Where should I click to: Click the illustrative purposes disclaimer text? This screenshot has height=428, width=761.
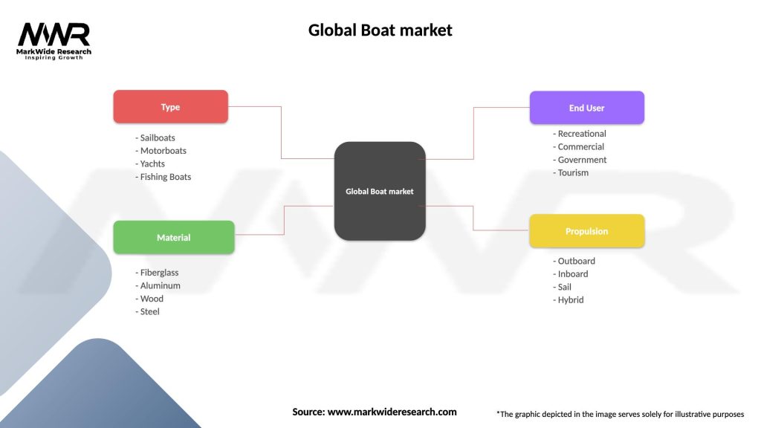click(620, 414)
